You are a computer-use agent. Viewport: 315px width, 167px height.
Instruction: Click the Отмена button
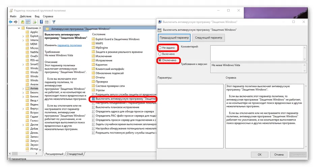point(279,154)
